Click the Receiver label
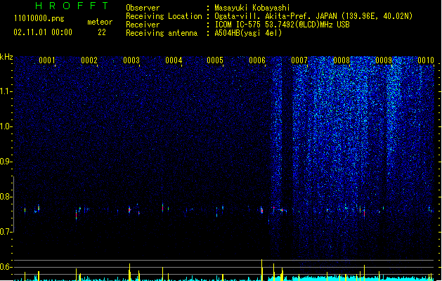Screen dimensions: 442x281 (143, 25)
